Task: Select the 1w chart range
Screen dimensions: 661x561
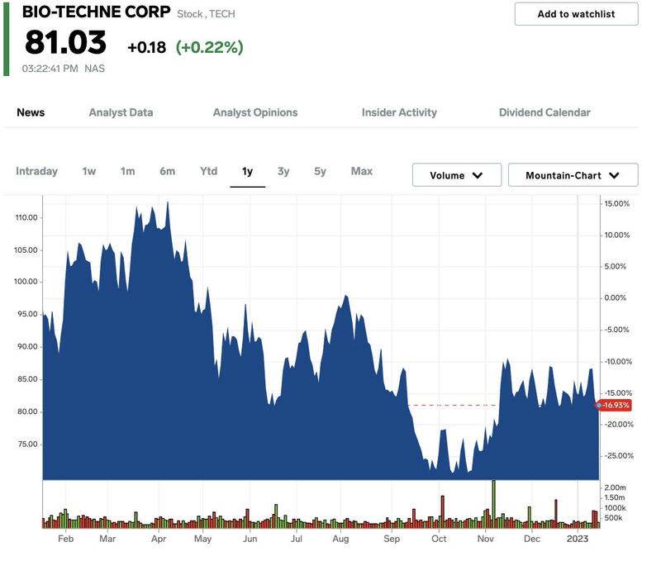Action: 89,171
